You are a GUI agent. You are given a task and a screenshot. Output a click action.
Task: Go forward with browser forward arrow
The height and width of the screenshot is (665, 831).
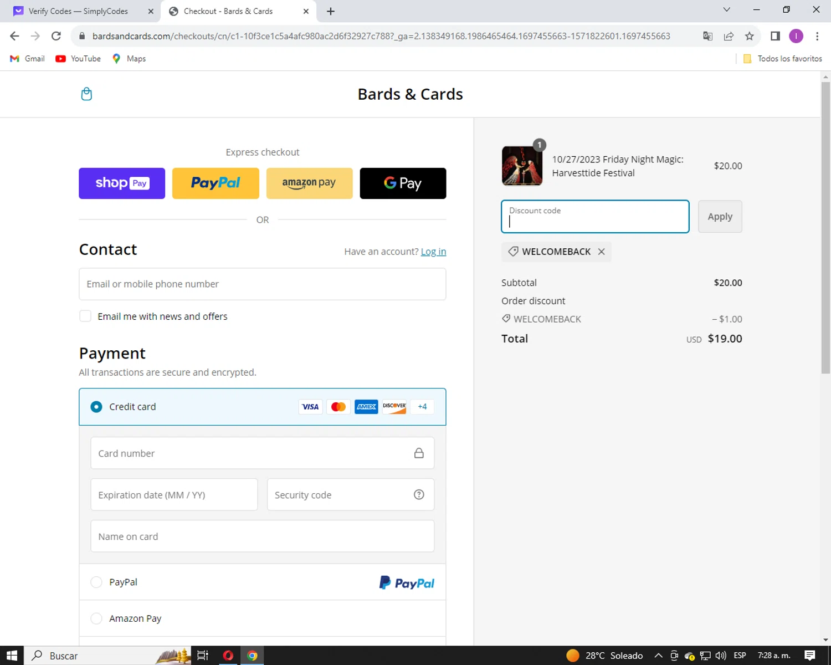point(35,36)
